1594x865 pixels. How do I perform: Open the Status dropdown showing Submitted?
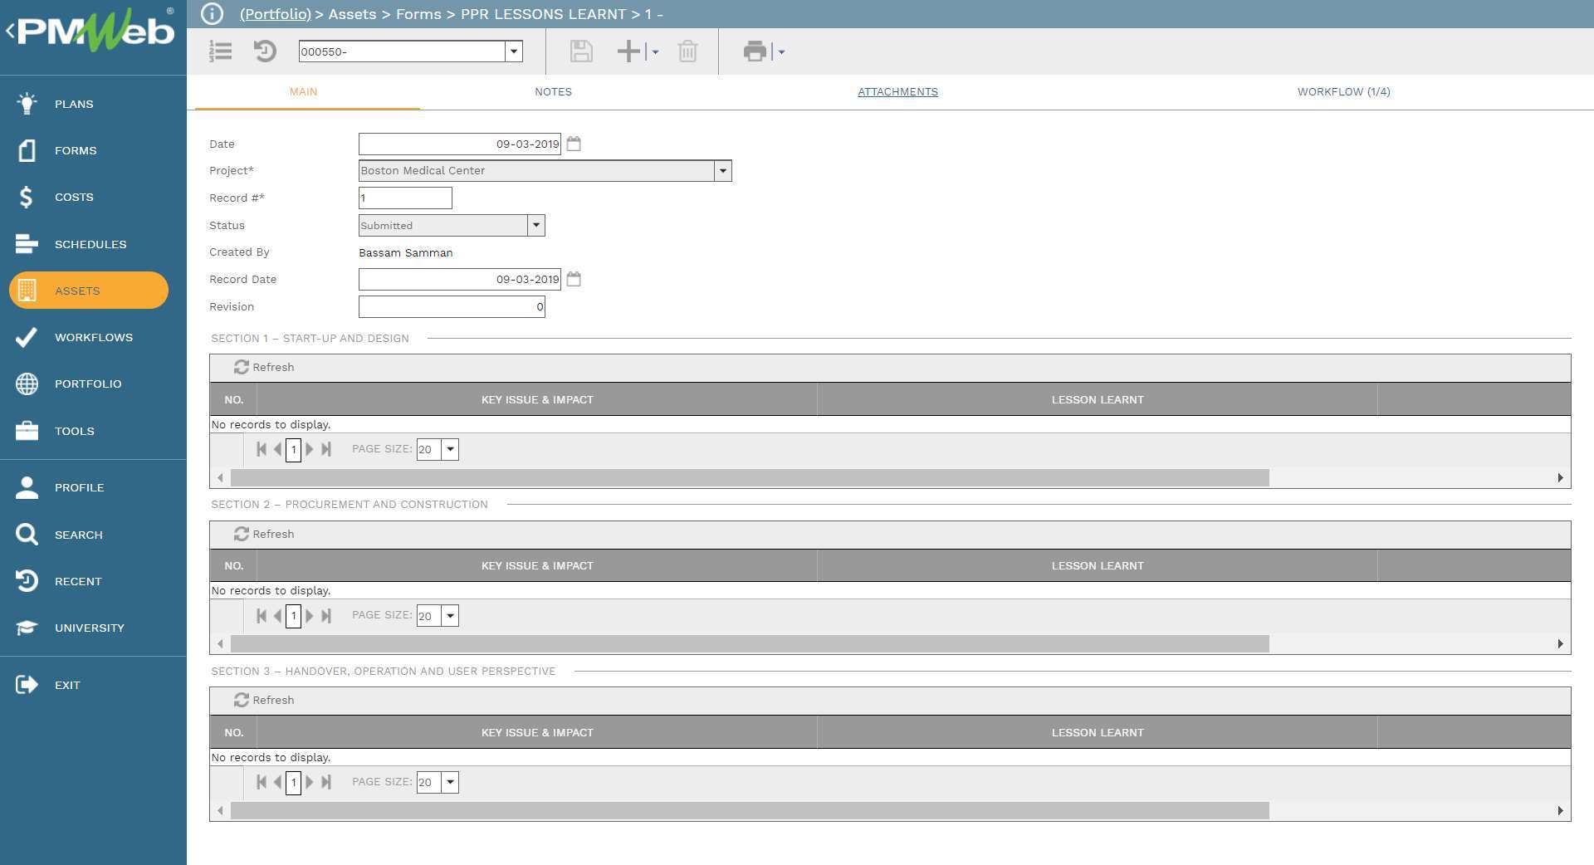(x=536, y=225)
